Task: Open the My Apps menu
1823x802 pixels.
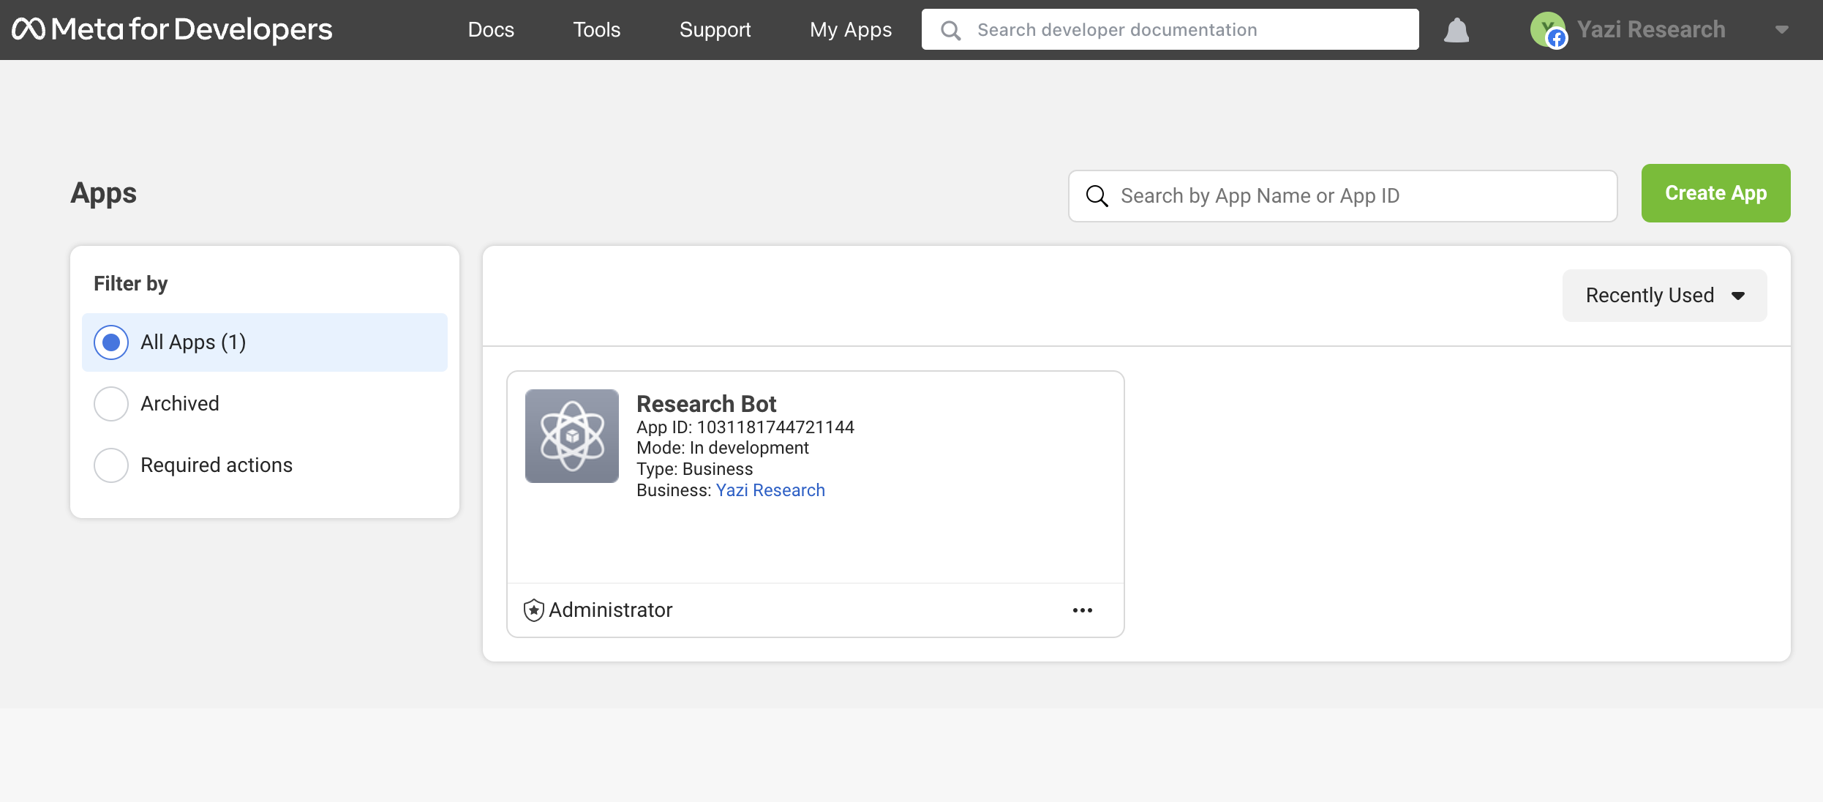Action: (x=850, y=30)
